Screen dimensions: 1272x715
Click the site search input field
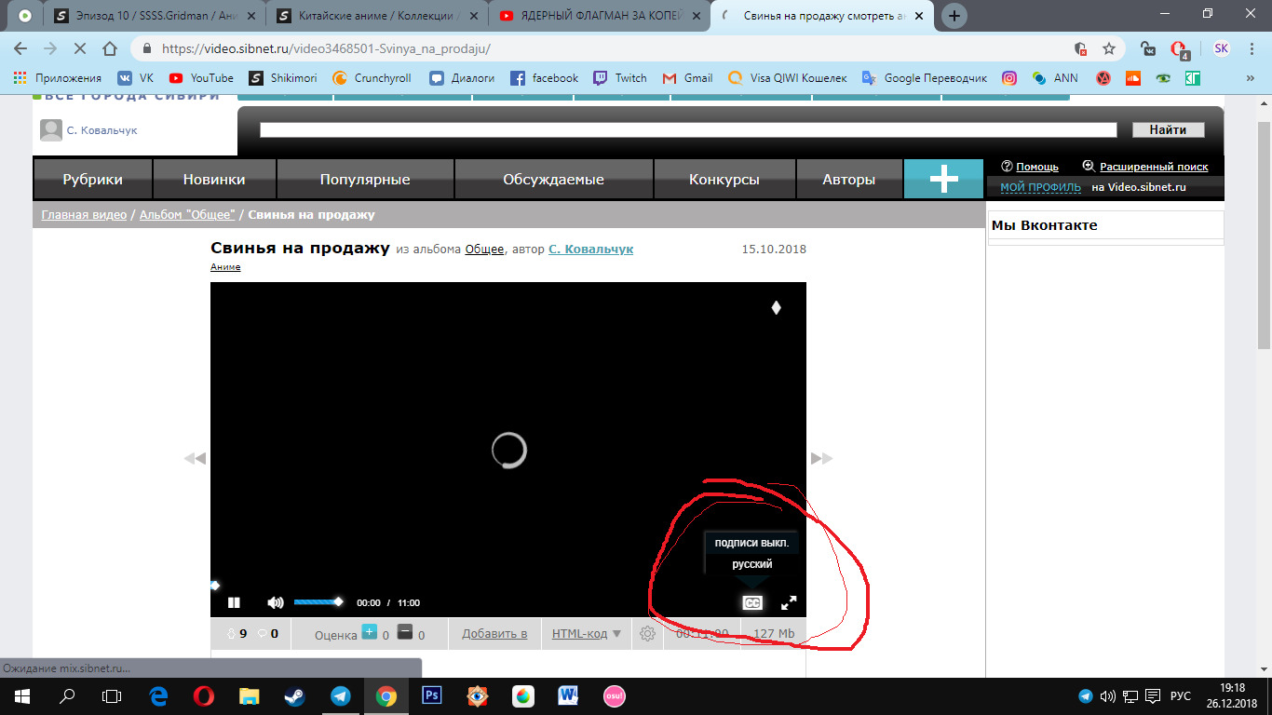tap(687, 129)
